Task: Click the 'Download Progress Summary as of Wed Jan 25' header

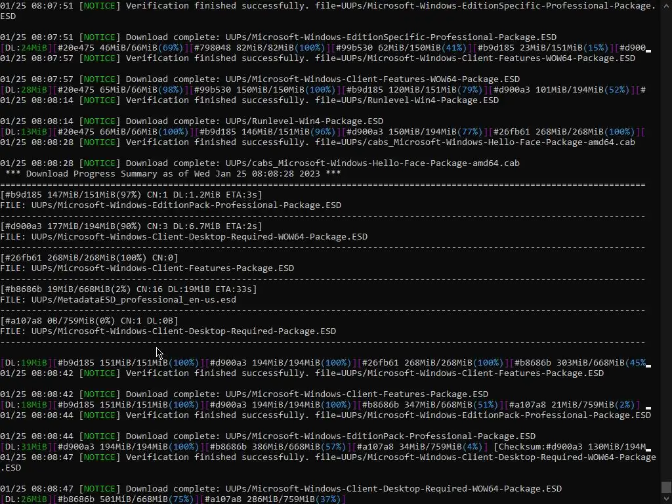Action: (173, 173)
